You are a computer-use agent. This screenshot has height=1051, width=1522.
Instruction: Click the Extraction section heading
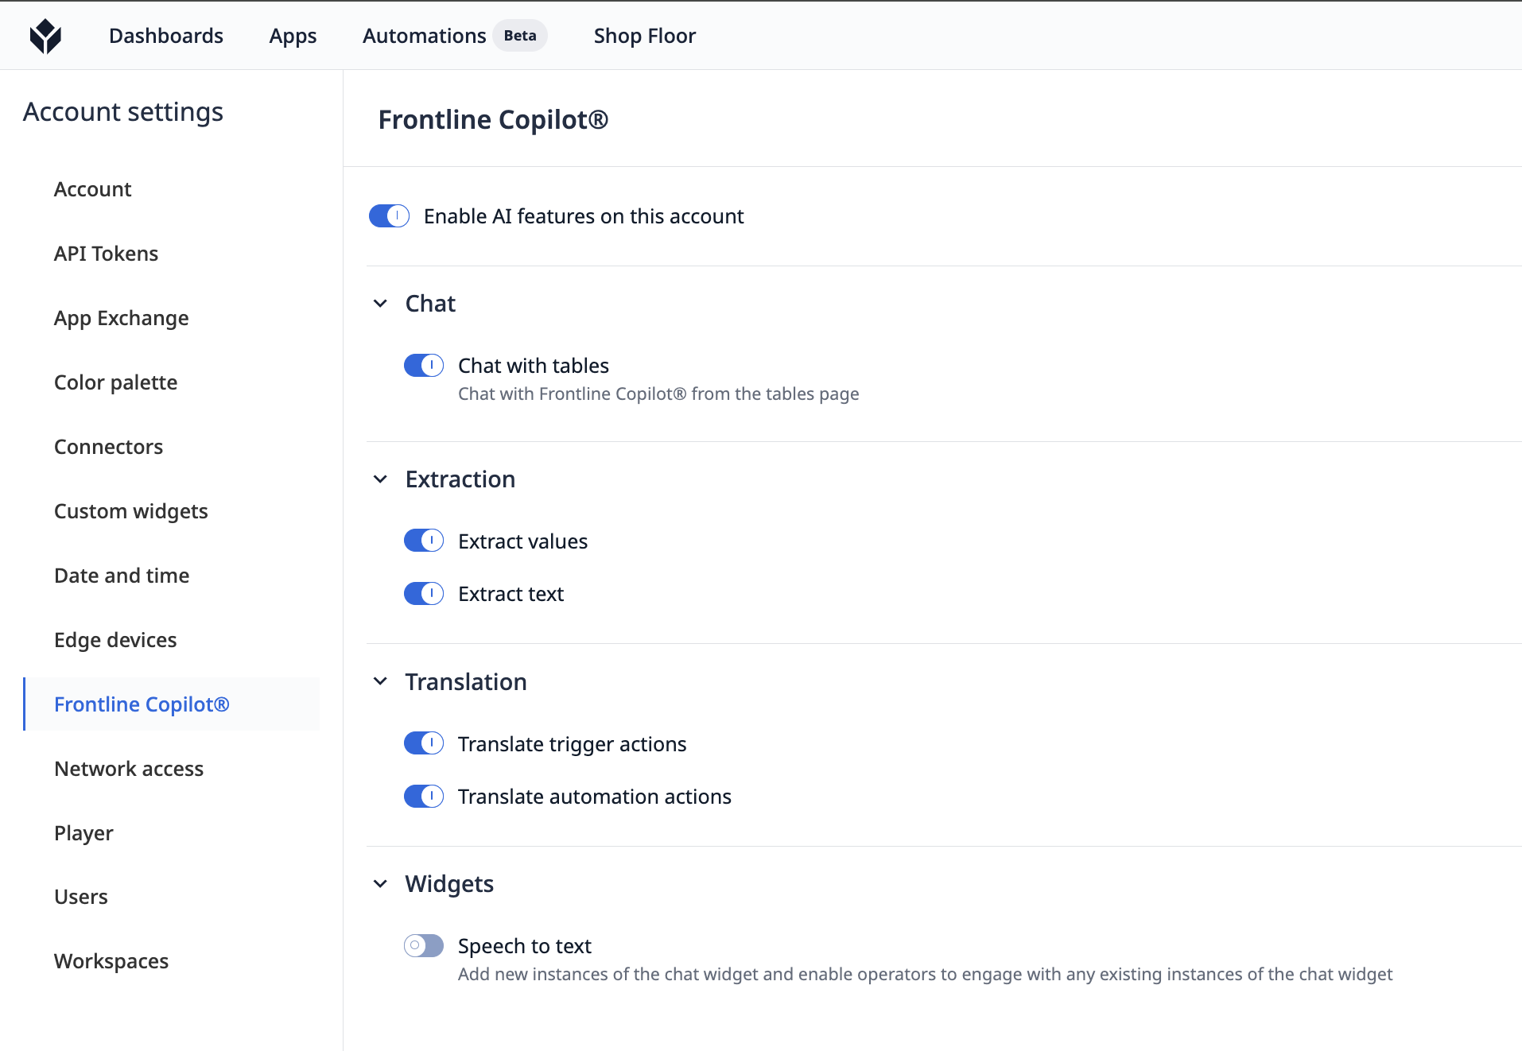coord(460,479)
